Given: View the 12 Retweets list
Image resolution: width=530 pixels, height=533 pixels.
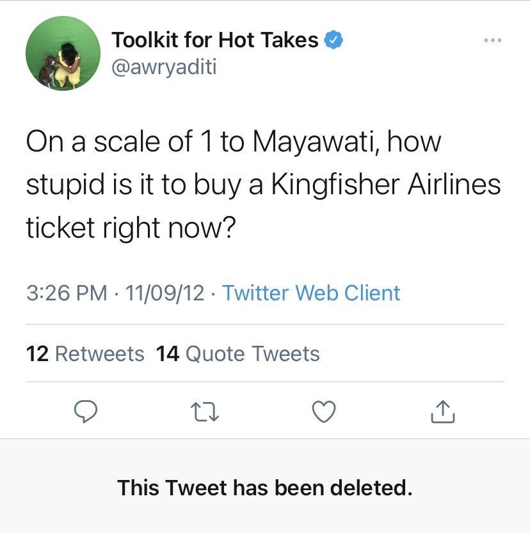Looking at the screenshot, I should [85, 353].
